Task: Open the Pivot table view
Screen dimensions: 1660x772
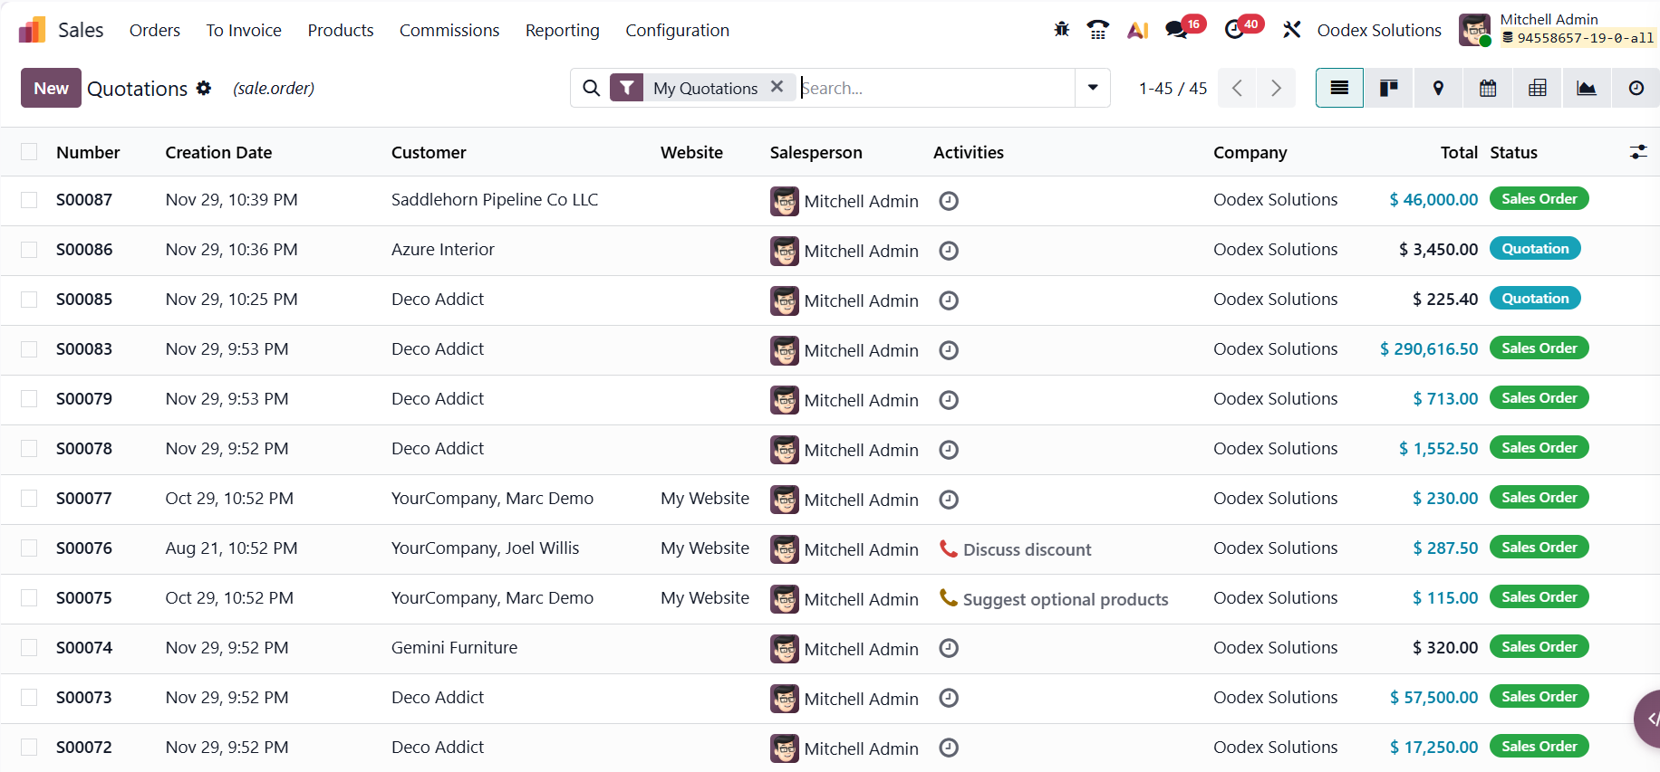Action: pyautogui.click(x=1538, y=88)
